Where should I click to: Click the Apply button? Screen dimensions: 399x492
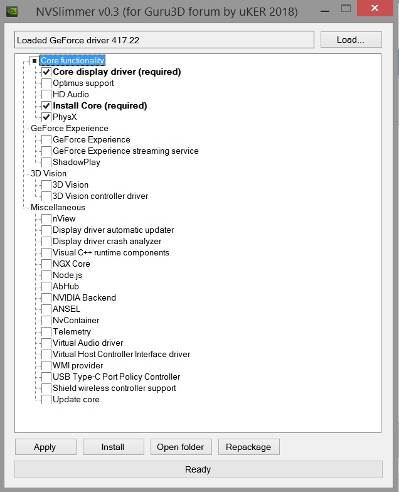coord(45,447)
